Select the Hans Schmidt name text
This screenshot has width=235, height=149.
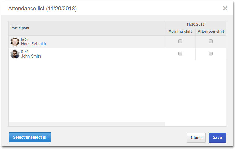[x=34, y=44]
